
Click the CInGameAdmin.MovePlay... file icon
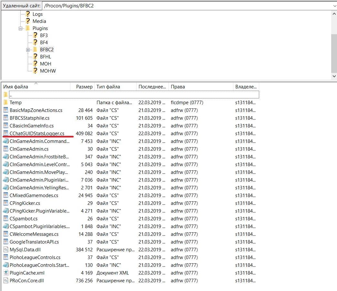click(6, 172)
